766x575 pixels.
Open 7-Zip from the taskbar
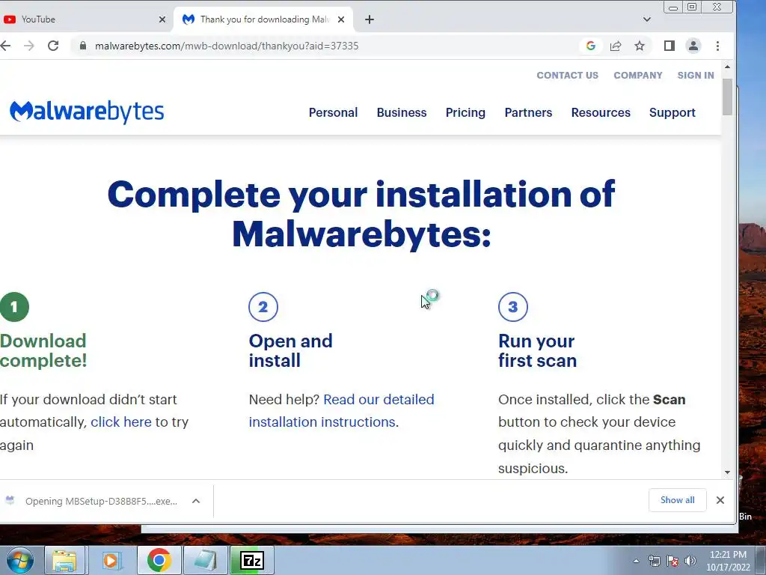tap(252, 560)
